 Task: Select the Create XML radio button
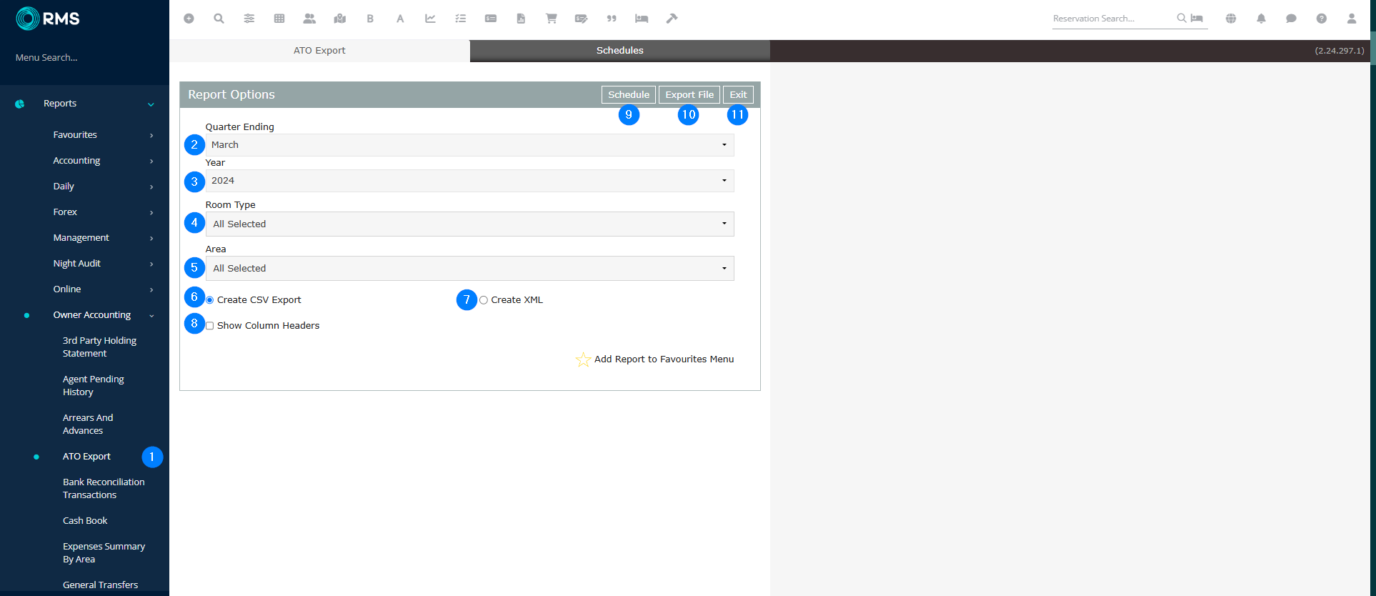click(x=484, y=300)
